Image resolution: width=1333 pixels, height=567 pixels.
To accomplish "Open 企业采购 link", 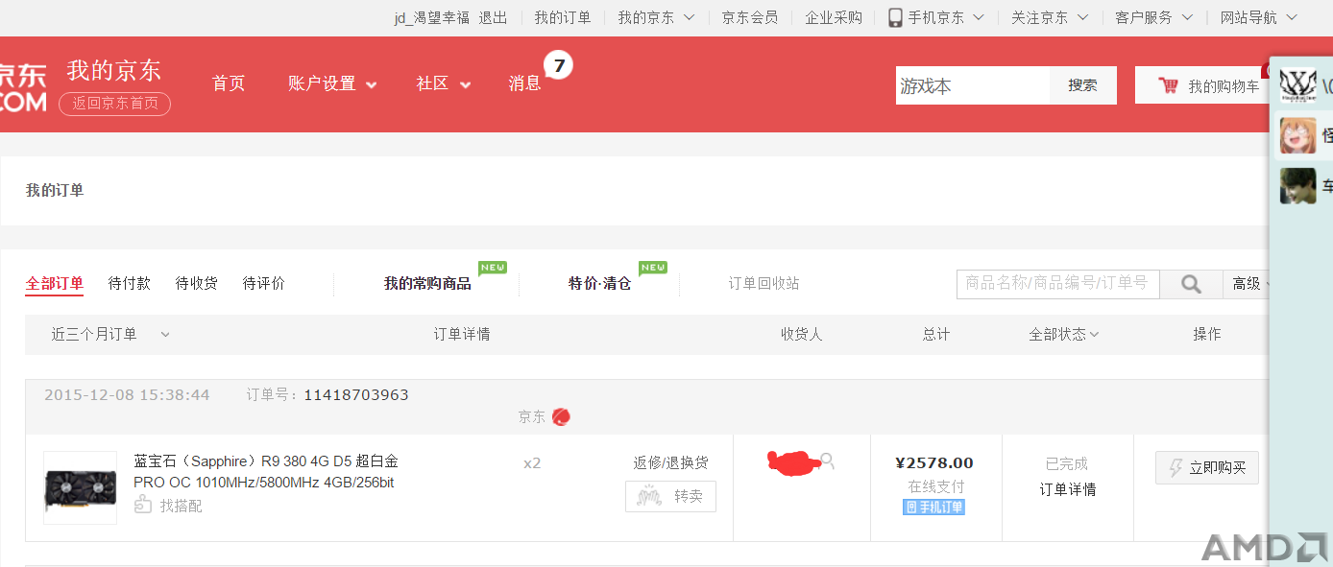I will pos(834,17).
